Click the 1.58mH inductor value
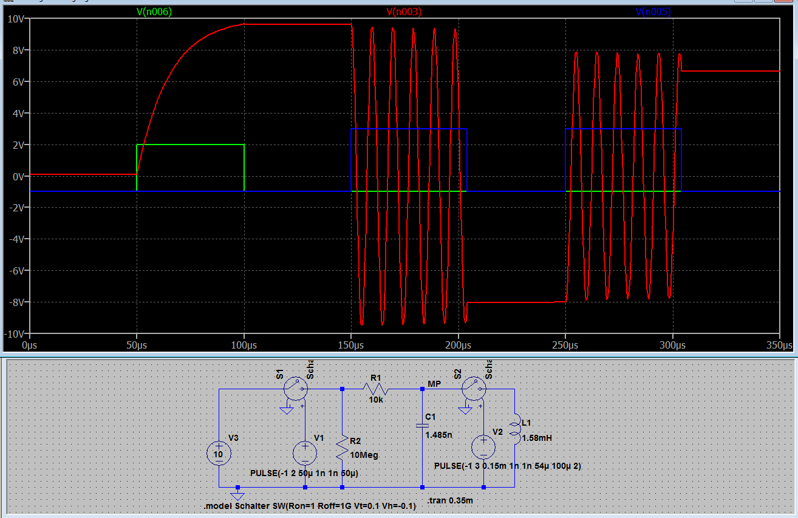Viewport: 798px width, 518px height. [x=536, y=437]
